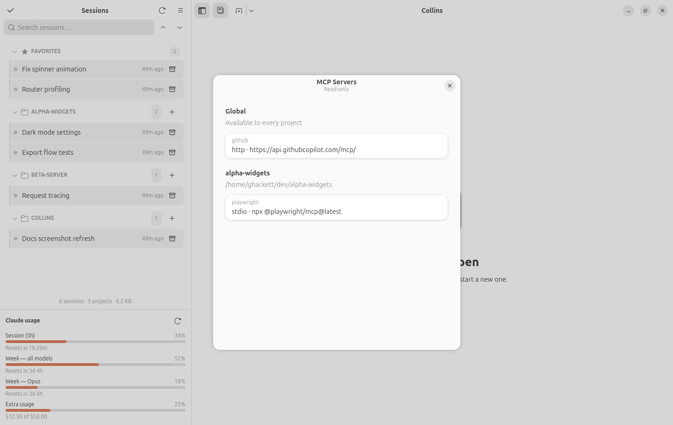
Task: Click the Week — all models usage bar
Action: (x=95, y=365)
